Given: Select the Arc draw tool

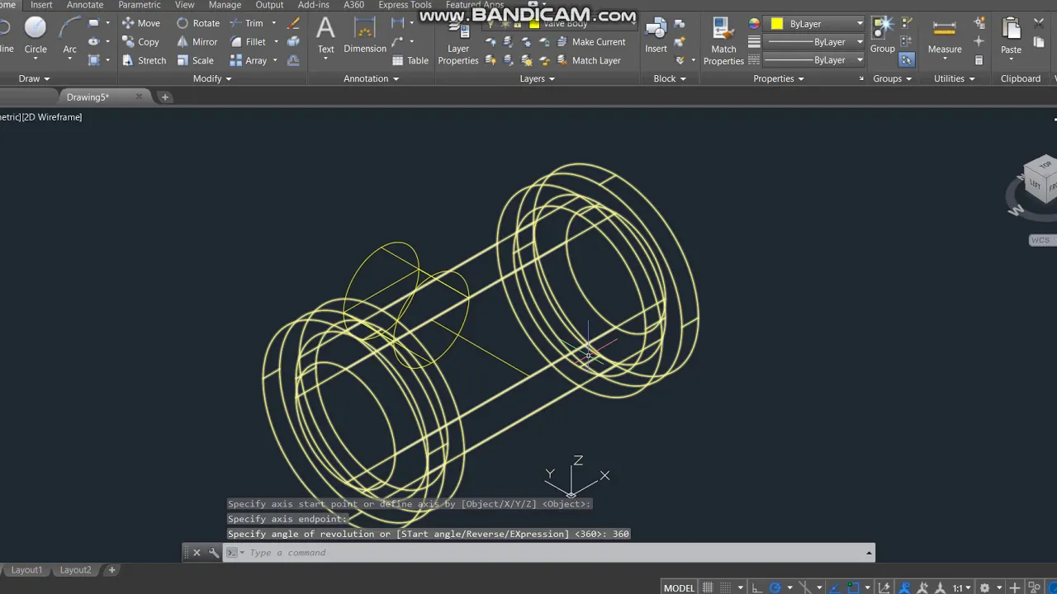Looking at the screenshot, I should coord(69,37).
